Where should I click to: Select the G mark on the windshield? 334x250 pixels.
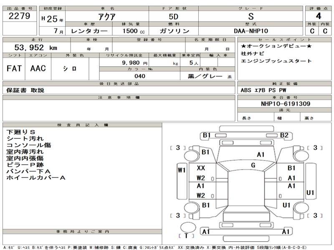(x=253, y=165)
